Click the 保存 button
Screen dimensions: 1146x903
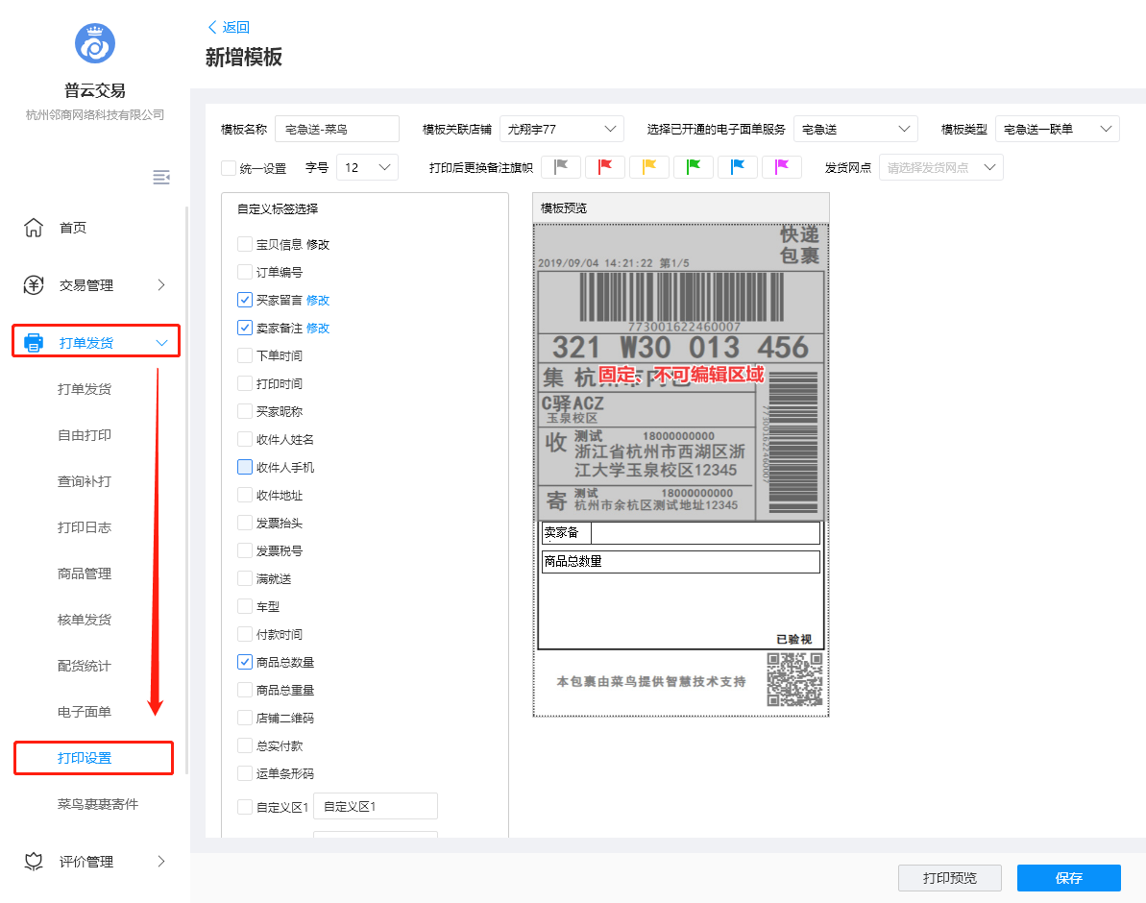click(1068, 877)
